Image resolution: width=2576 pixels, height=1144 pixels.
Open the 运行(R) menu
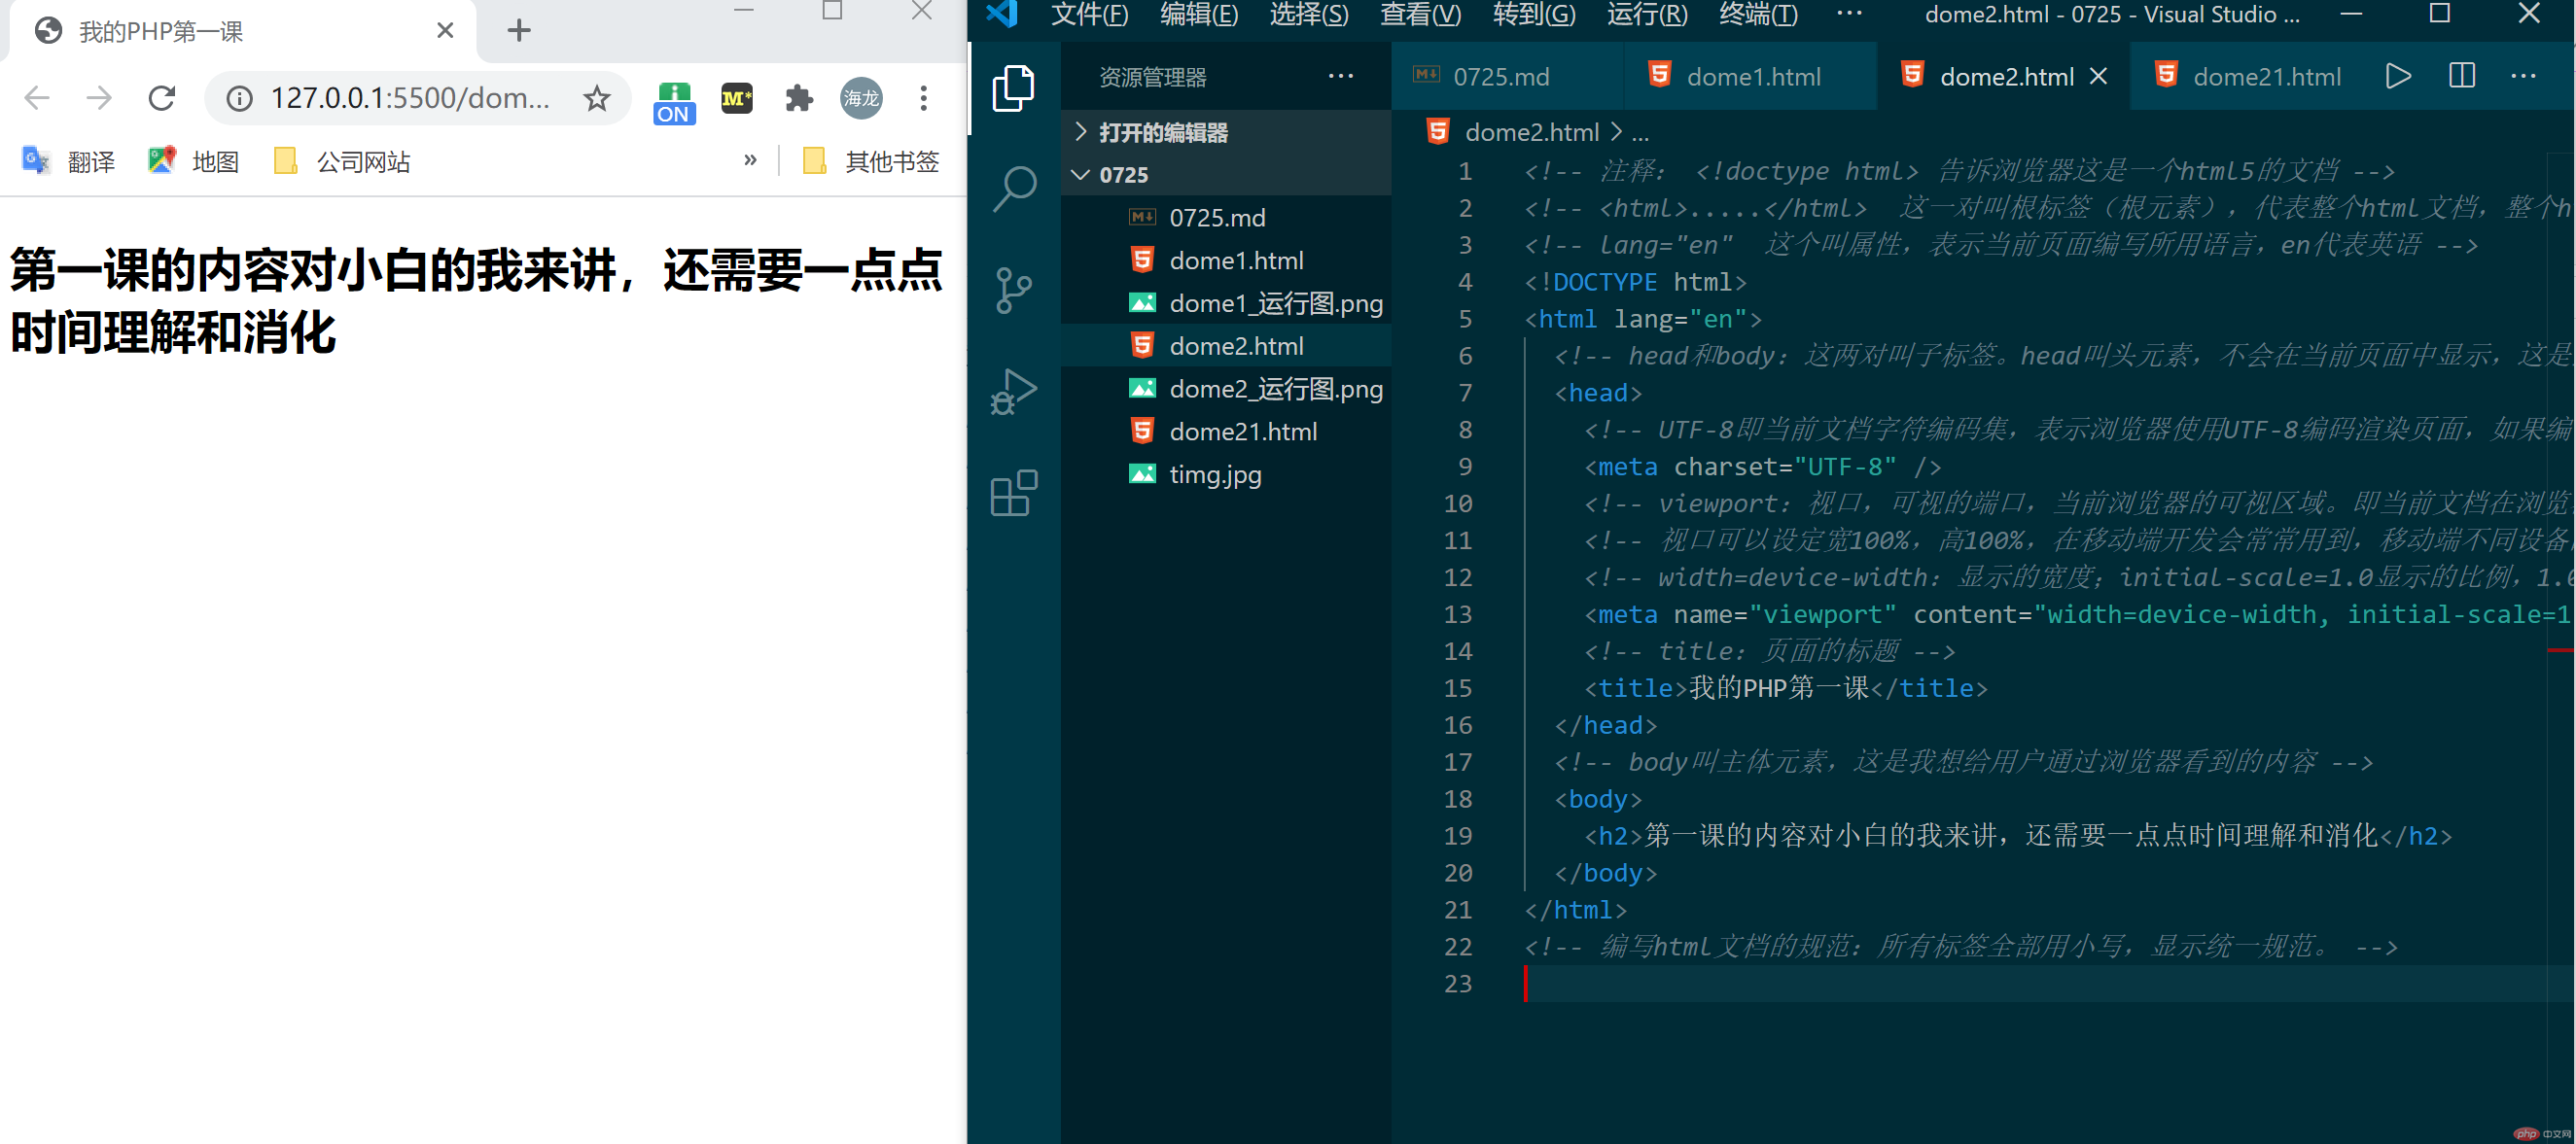(1647, 14)
